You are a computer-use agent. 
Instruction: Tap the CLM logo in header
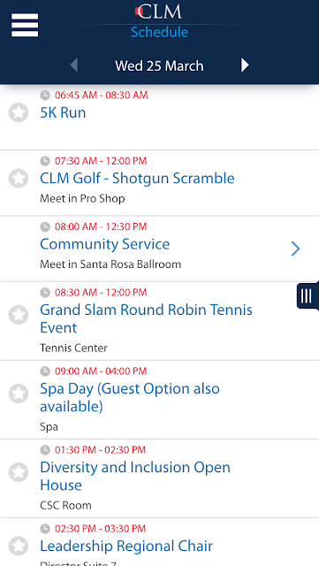[x=159, y=11]
